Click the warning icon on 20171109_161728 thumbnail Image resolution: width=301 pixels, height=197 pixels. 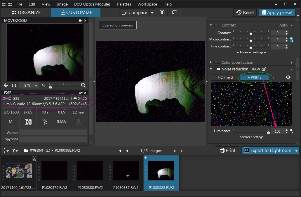[34, 159]
